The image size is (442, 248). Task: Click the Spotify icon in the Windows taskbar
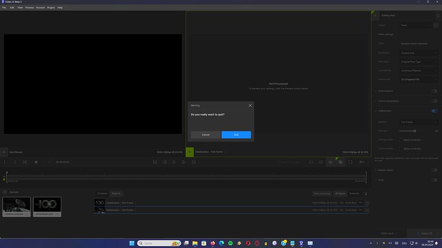[x=230, y=243]
